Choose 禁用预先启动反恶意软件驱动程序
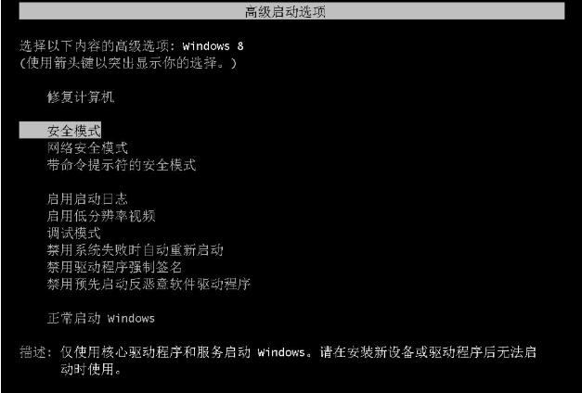Viewport: 582px width, 393px height. point(149,284)
